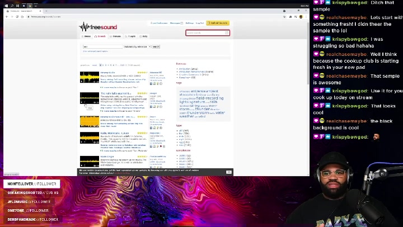Image resolution: width=403 pixels, height=227 pixels.
Task: Open the Settings link in the header
Action: coord(189,23)
